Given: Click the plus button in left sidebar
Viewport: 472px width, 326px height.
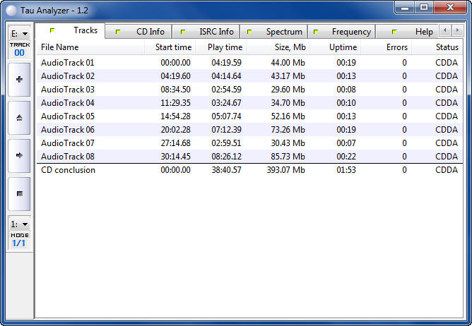Looking at the screenshot, I should click(19, 80).
